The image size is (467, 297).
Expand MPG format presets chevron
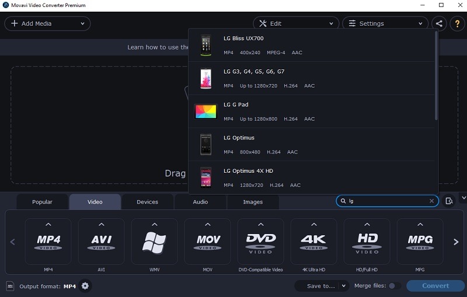coord(420,225)
